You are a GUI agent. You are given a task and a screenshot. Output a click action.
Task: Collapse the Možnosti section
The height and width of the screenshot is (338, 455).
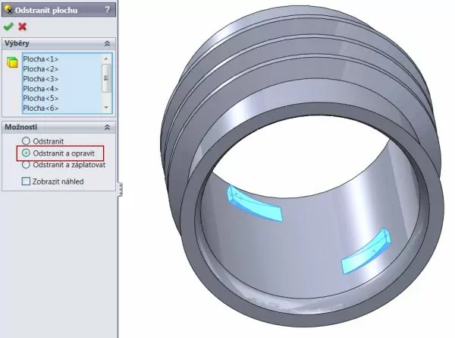coord(107,127)
